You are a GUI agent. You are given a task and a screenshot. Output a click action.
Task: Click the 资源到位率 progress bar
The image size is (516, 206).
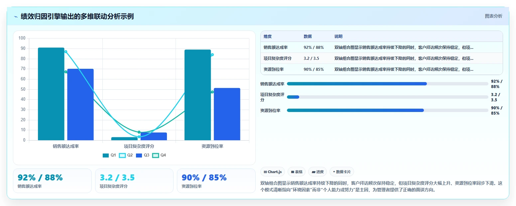[388, 110]
